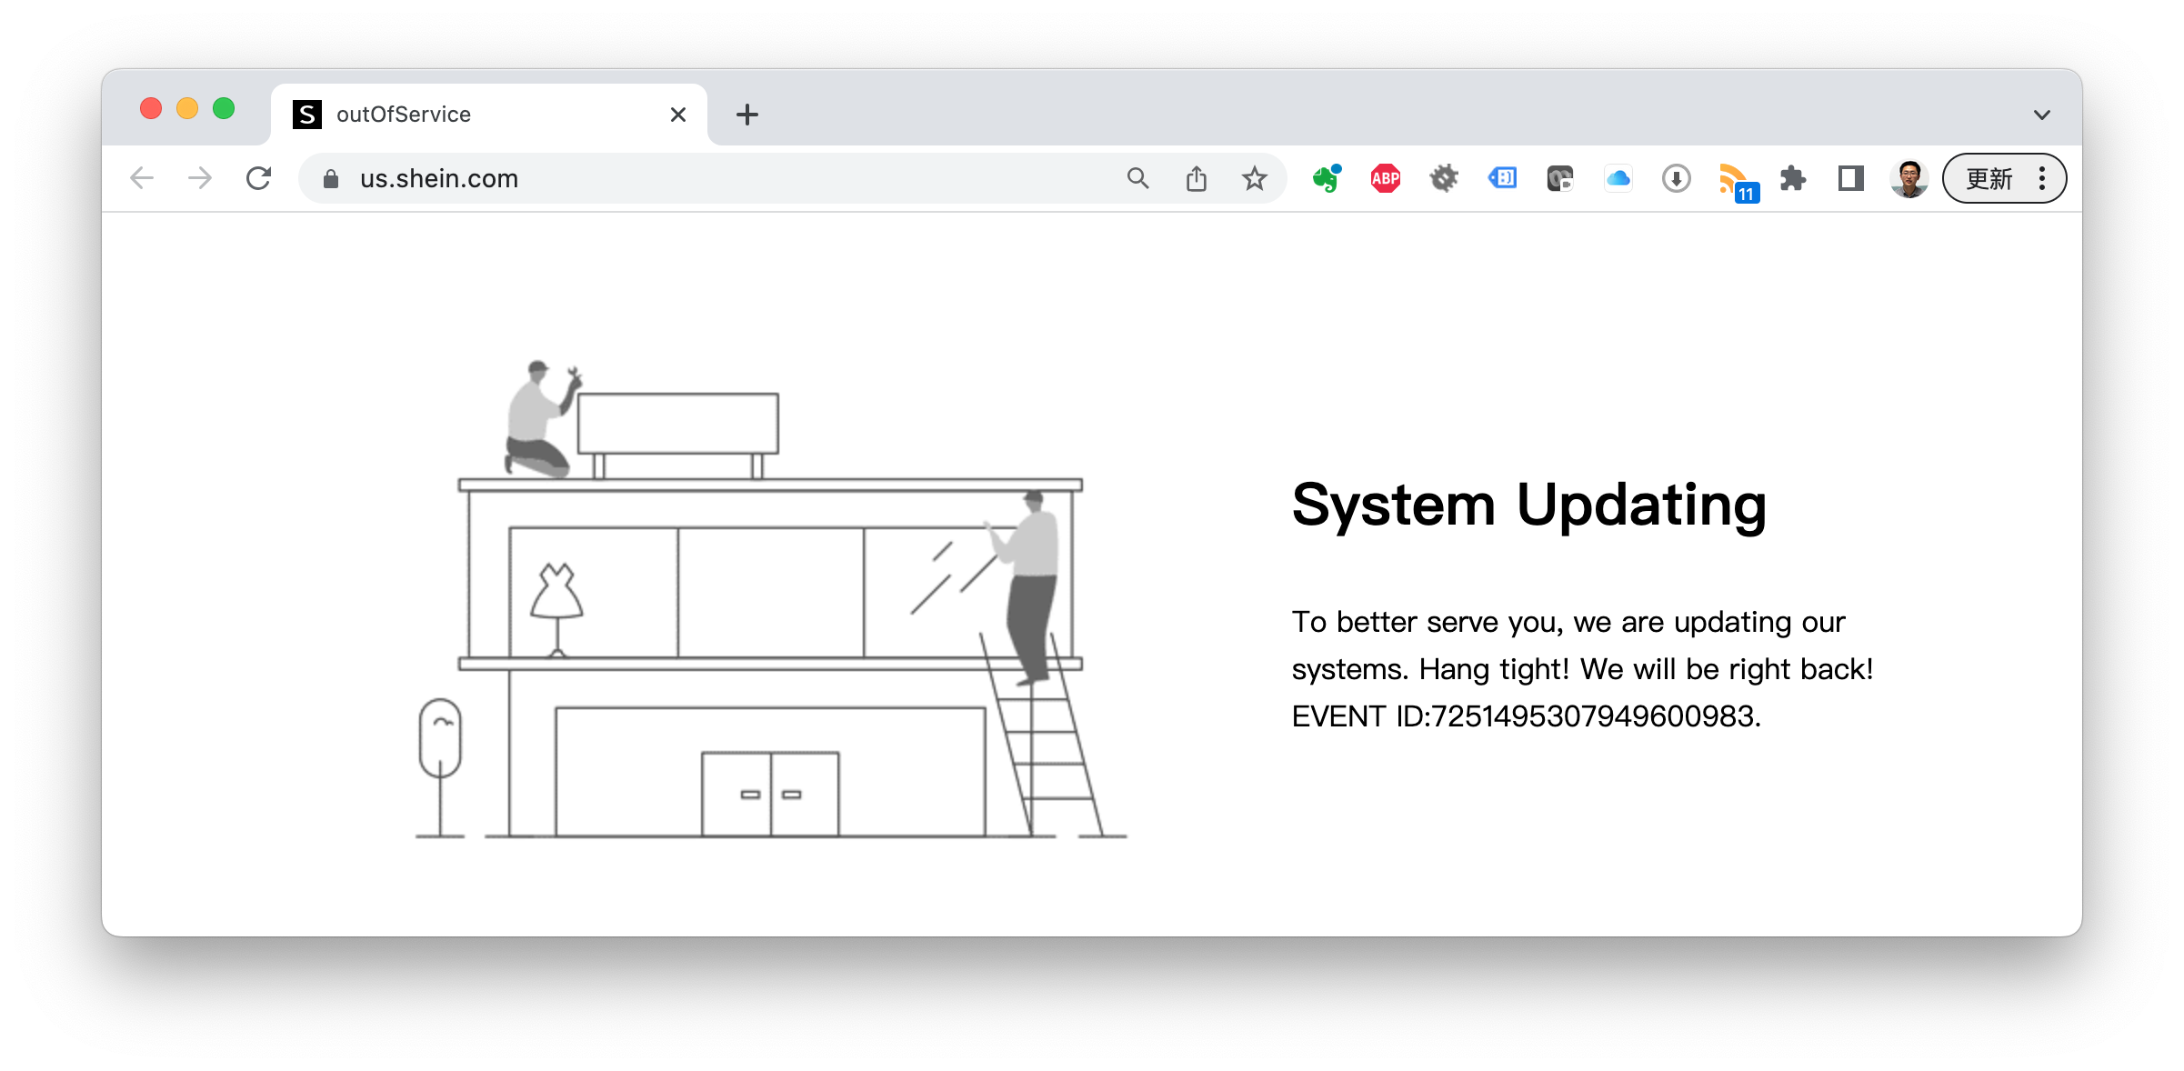Image resolution: width=2184 pixels, height=1071 pixels.
Task: Open the user profile avatar
Action: (1909, 178)
